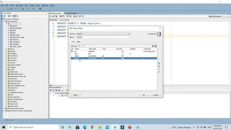The width and height of the screenshot is (231, 130).
Task: Uncheck Not Null for the NAME column
Action: 123,56
